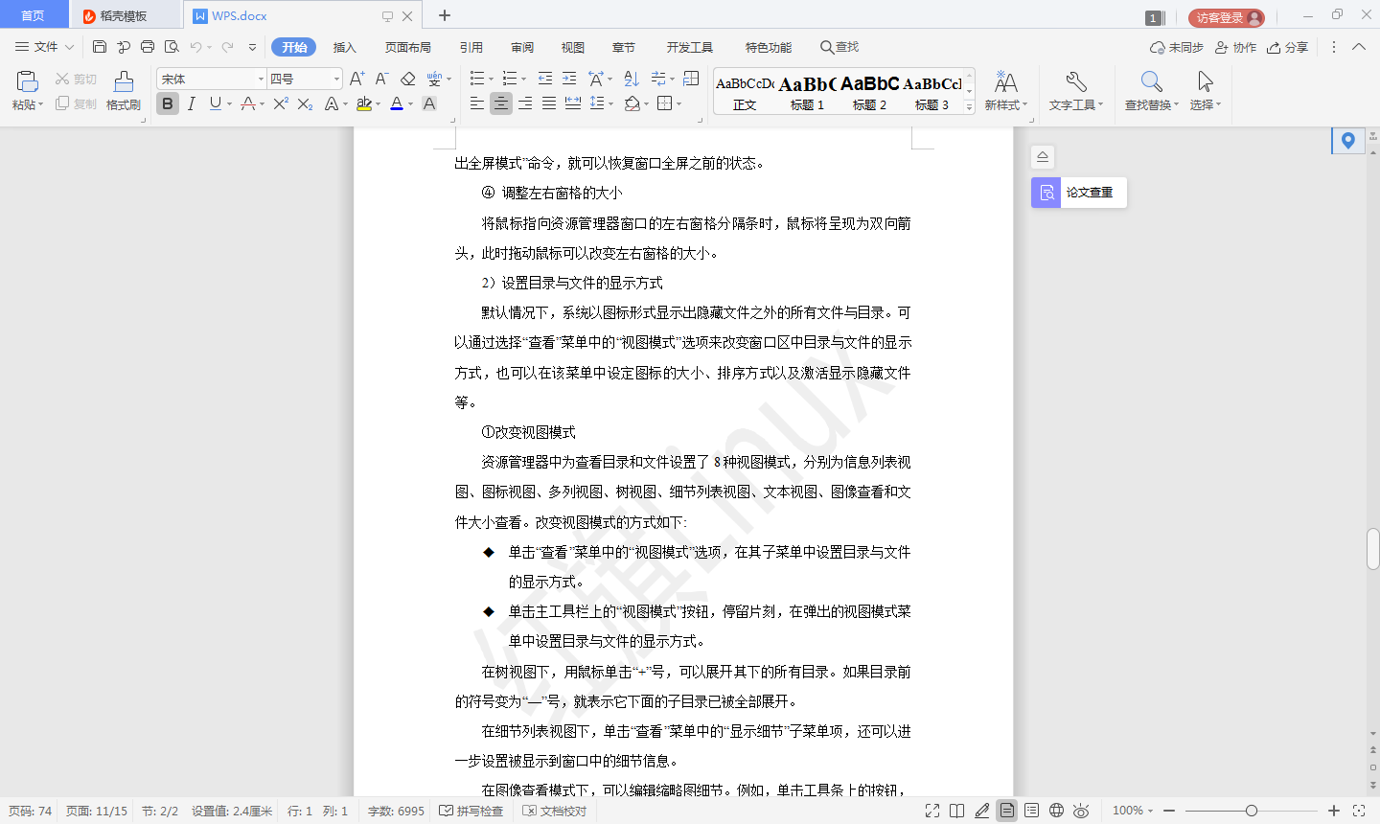Click the Format Painter (格式刷) brush

(124, 91)
